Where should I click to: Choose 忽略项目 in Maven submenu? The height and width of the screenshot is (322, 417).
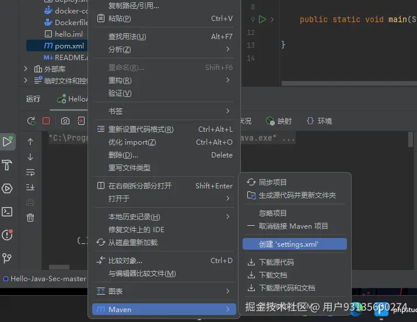295,213
